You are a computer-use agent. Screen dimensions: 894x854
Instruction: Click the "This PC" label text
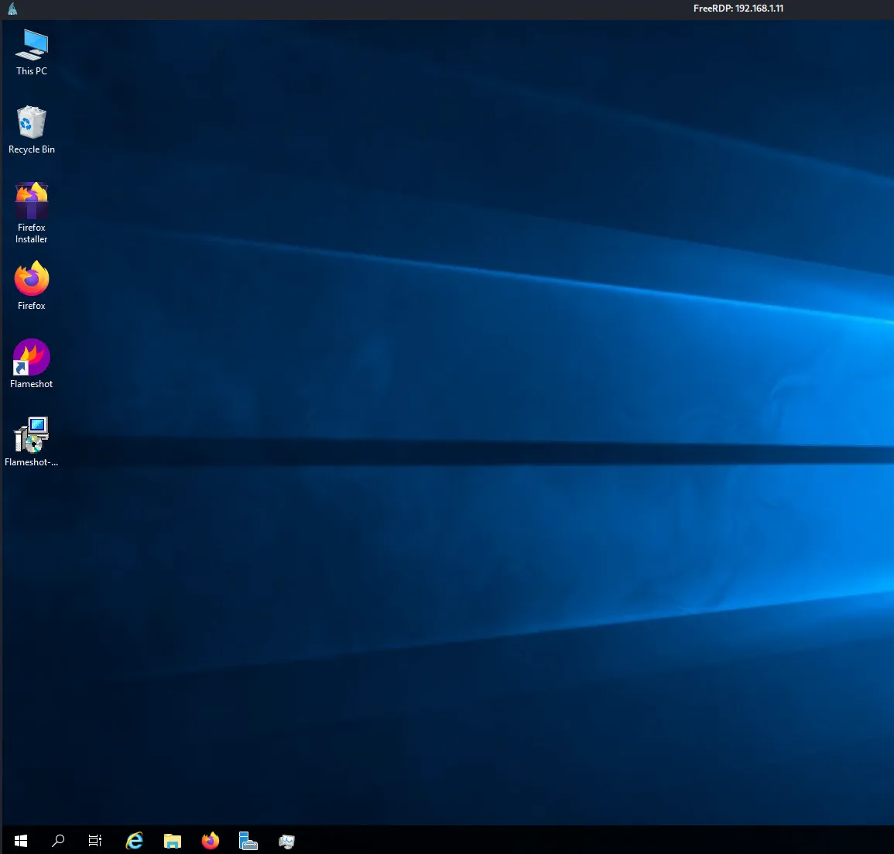[x=32, y=71]
